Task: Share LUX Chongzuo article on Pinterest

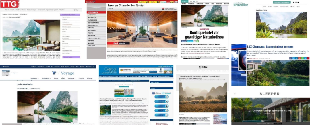Action: pyautogui.click(x=308, y=58)
